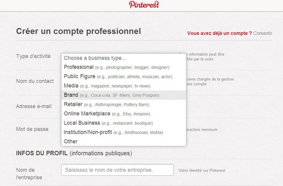
Task: Click the 'Nom du contact' label
Action: tap(35, 81)
